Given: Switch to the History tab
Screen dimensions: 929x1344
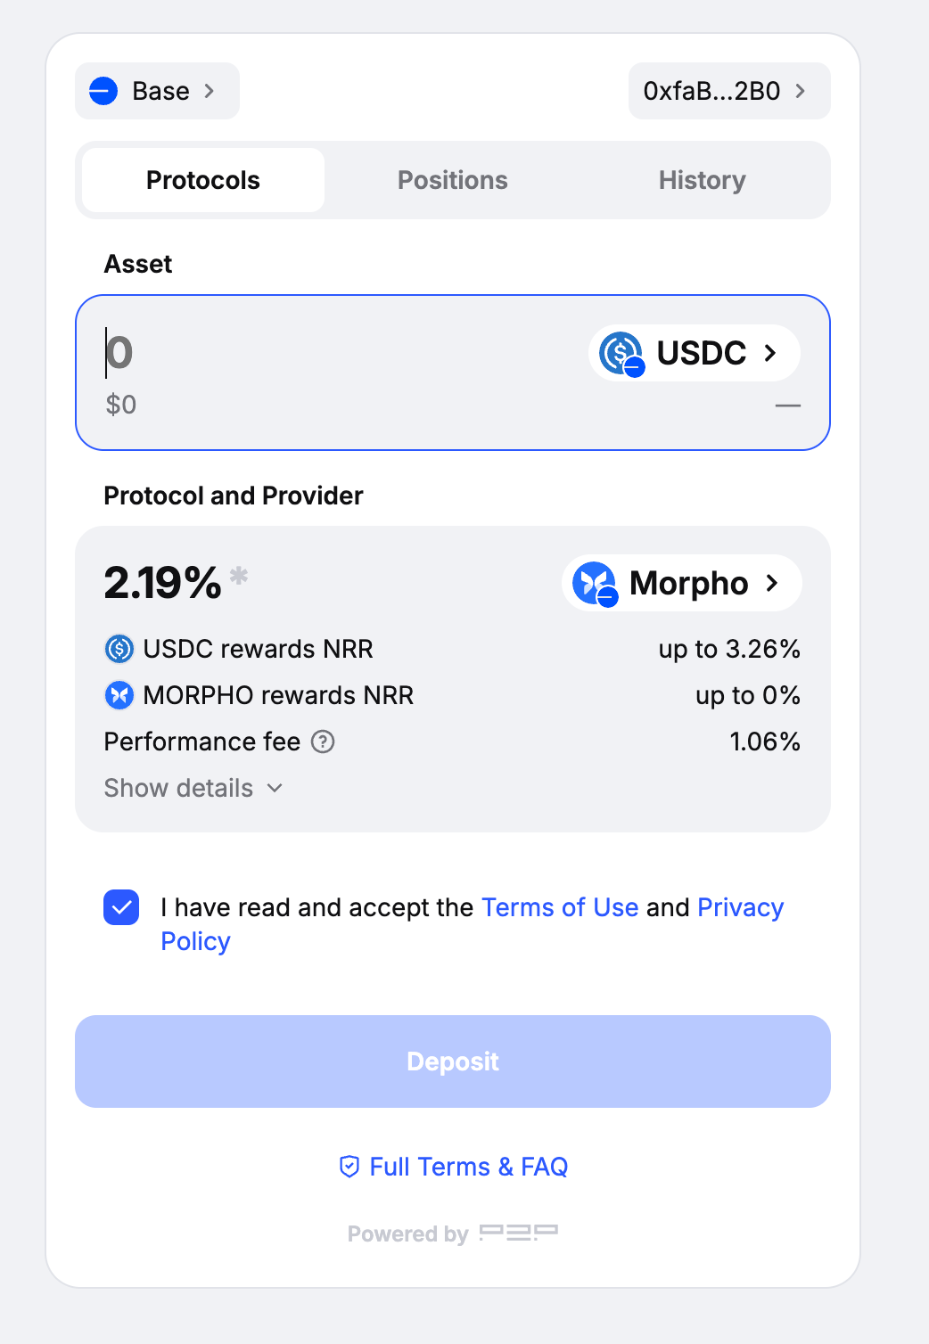Looking at the screenshot, I should point(702,180).
